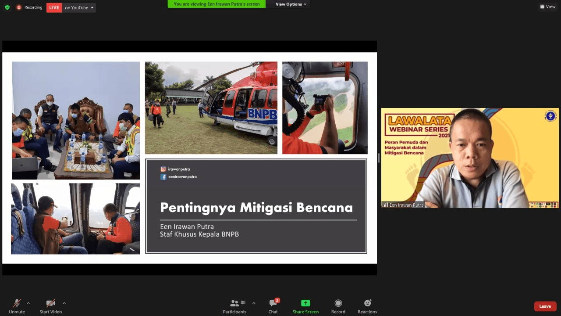Open the "on YouTube" livestream dropdown
Image resolution: width=561 pixels, height=316 pixels.
pyautogui.click(x=78, y=7)
